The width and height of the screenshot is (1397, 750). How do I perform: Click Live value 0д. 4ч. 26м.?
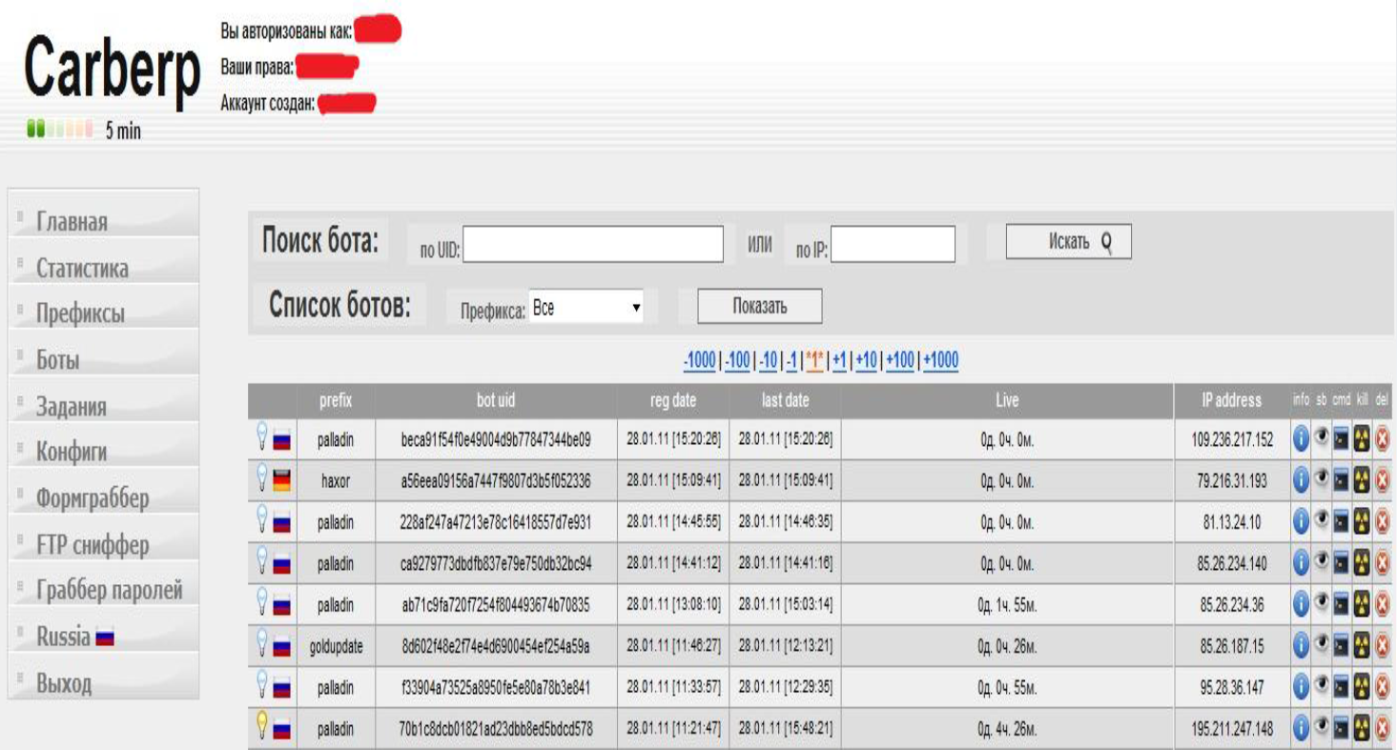point(1007,730)
